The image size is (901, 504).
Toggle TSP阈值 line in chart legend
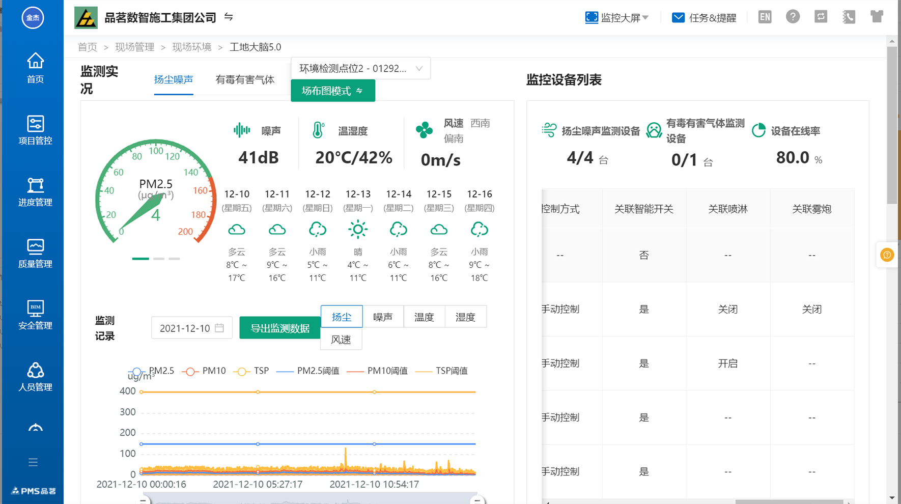pyautogui.click(x=442, y=371)
